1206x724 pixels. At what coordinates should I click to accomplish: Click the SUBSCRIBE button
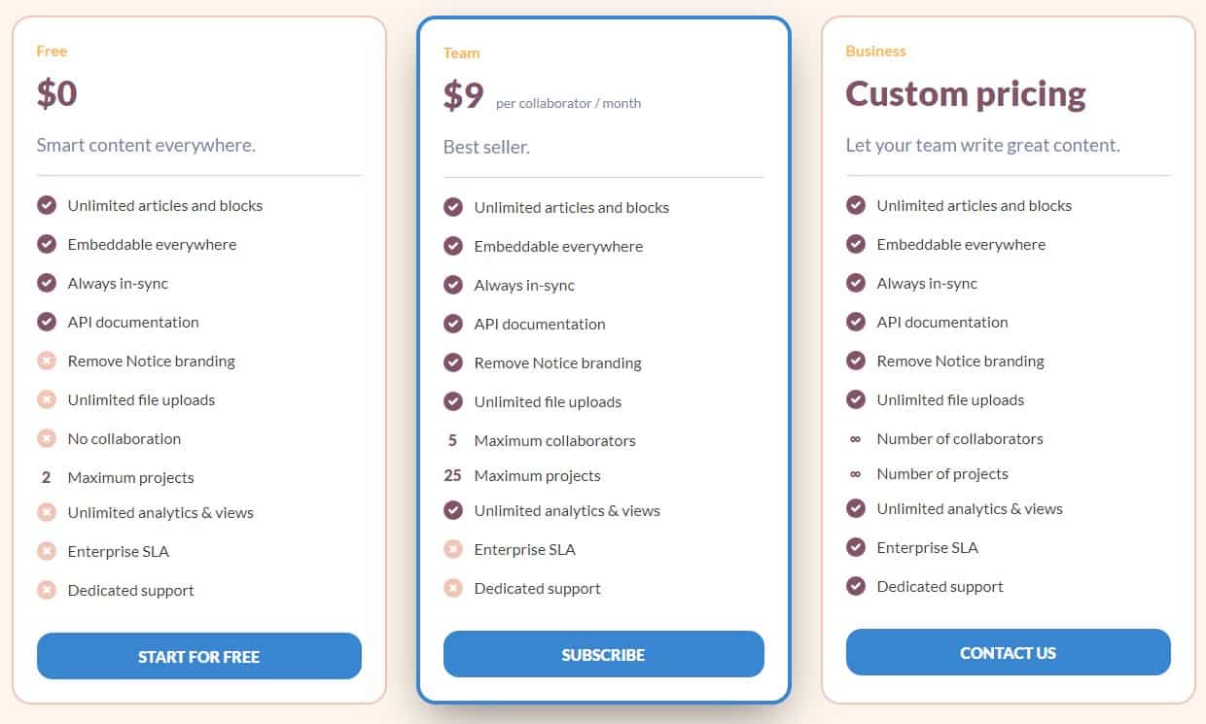pos(603,654)
